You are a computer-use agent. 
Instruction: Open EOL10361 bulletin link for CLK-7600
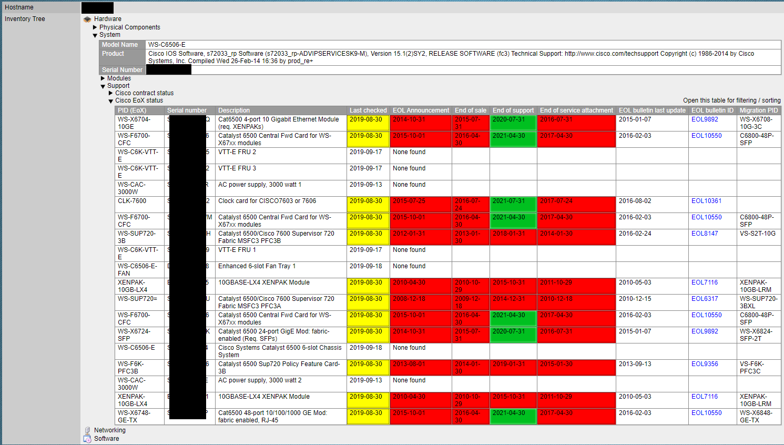(x=706, y=201)
